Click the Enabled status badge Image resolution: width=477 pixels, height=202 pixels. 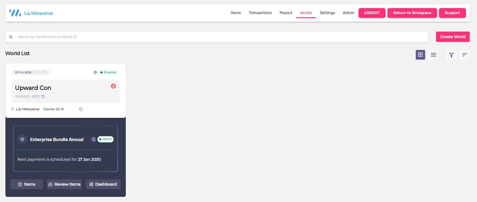[108, 72]
